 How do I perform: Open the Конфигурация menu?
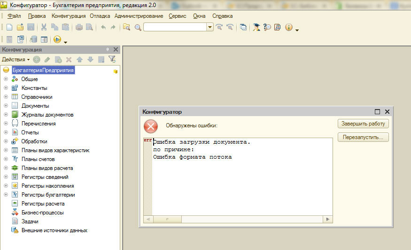pos(69,16)
